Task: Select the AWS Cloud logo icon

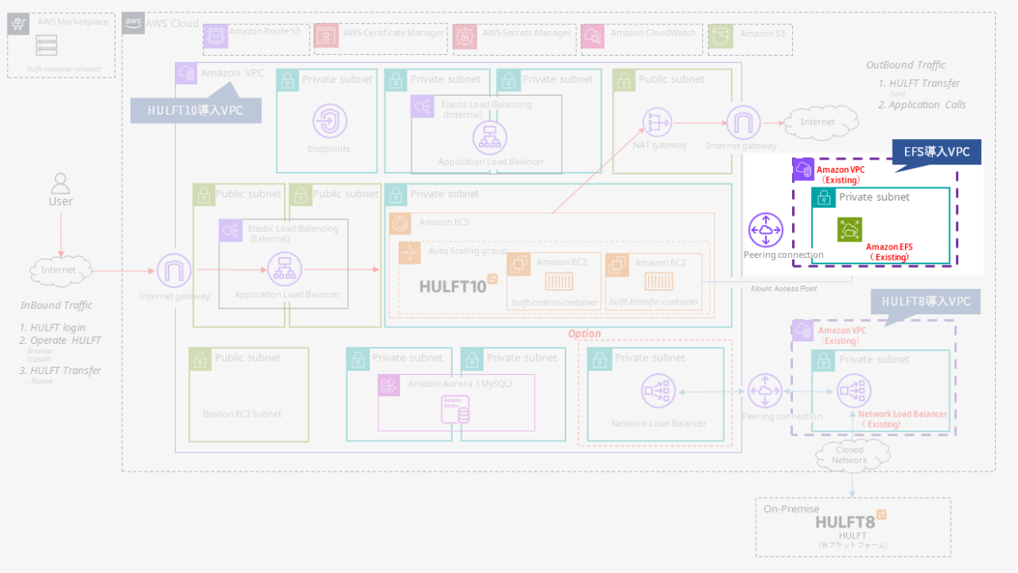Action: pyautogui.click(x=133, y=24)
